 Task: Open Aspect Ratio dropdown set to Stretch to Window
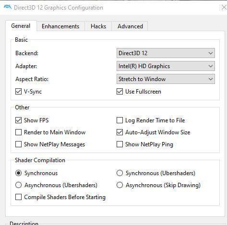coord(166,79)
